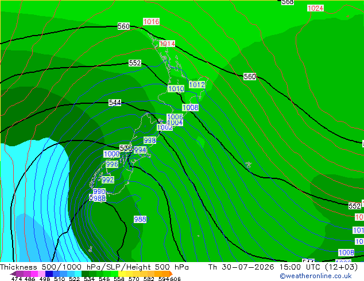364x281 pixels.
Task: Click the blue 1006 label above 1004
Action: tap(175, 116)
